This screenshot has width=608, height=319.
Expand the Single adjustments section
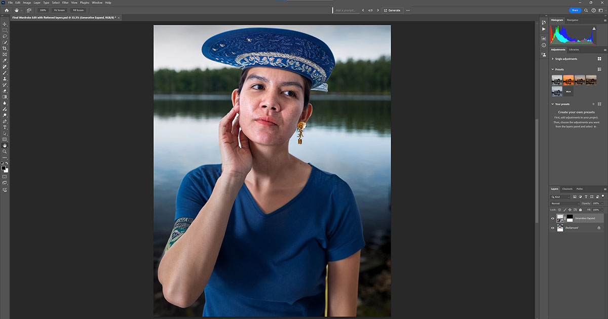click(x=553, y=59)
